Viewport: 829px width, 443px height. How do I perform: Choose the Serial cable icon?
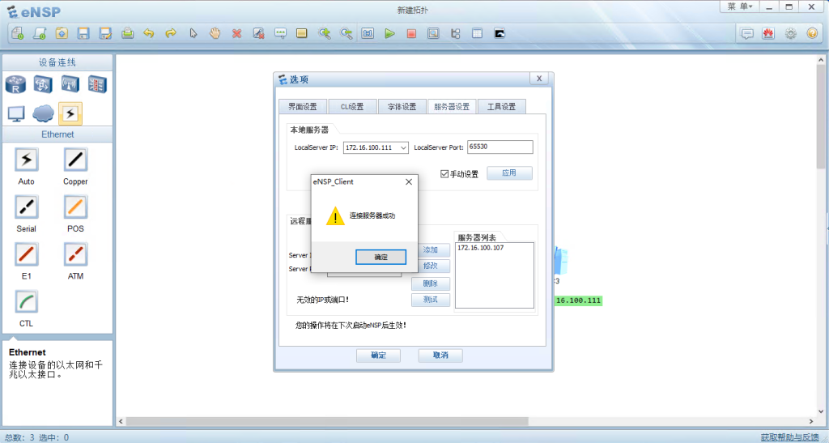click(26, 207)
